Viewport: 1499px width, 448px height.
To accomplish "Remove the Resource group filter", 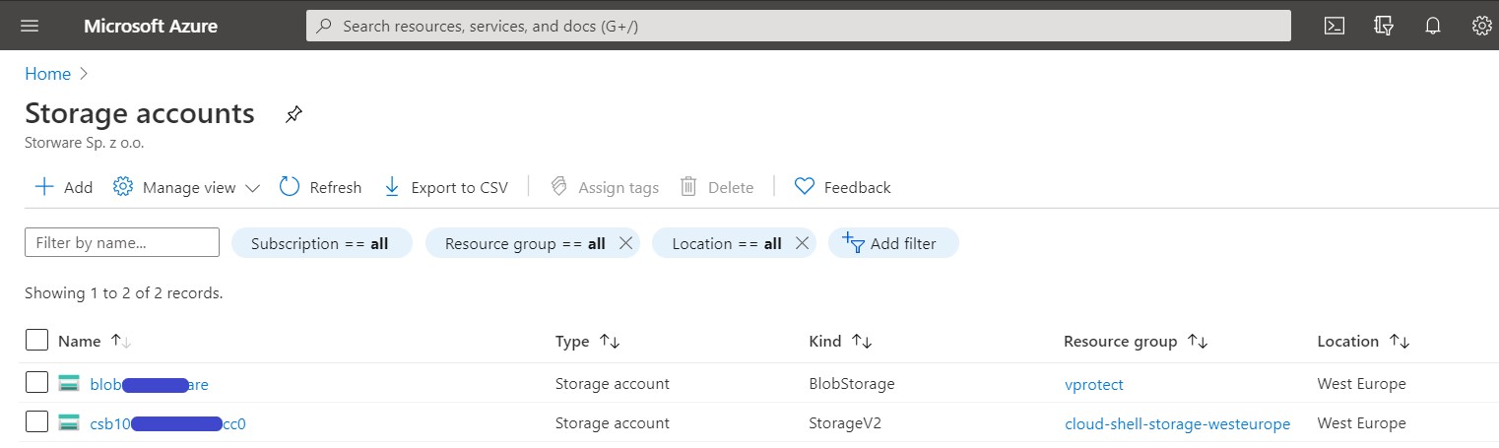I will coord(624,243).
